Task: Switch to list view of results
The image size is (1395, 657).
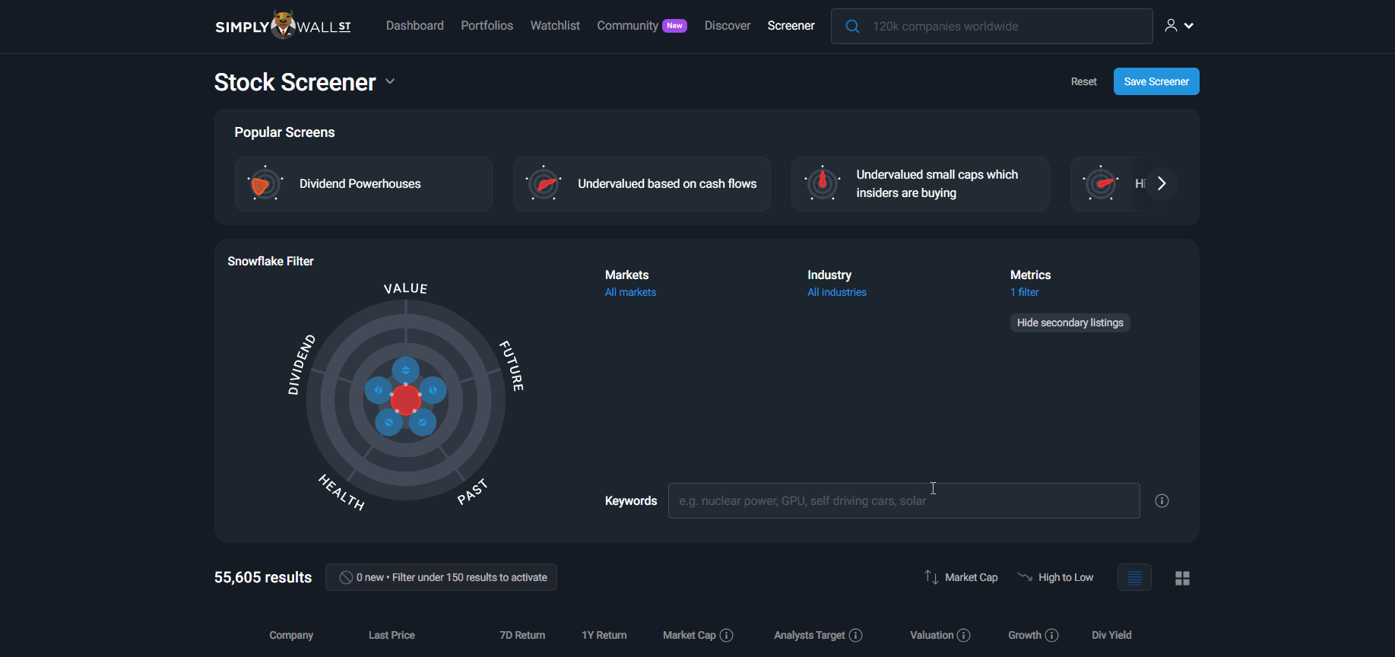Action: (x=1134, y=578)
